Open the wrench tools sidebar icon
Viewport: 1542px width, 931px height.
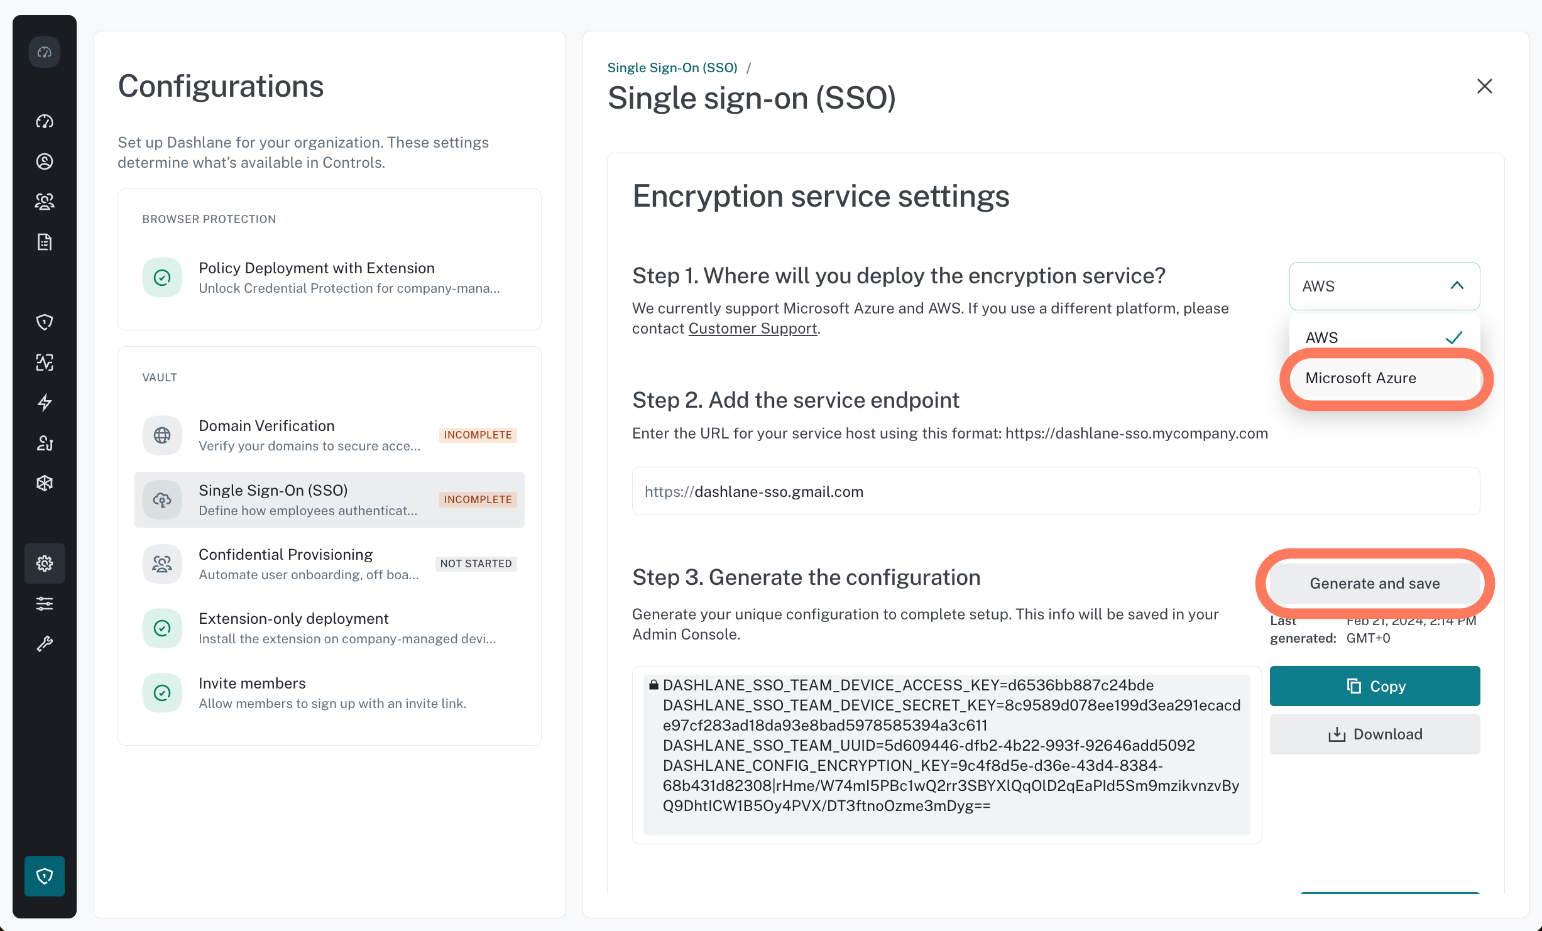coord(45,644)
